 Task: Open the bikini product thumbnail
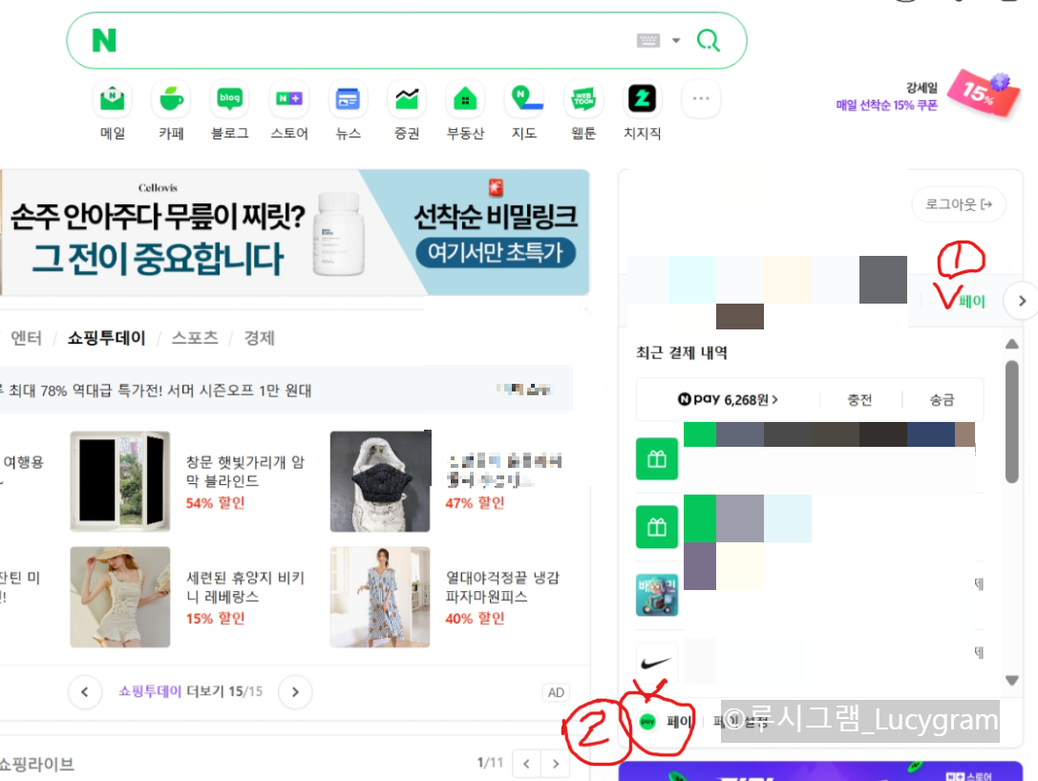[119, 597]
